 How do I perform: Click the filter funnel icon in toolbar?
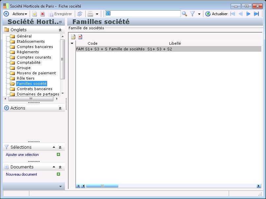(x=192, y=14)
